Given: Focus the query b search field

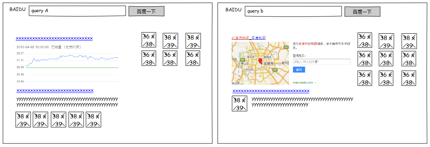Looking at the screenshot, I should pyautogui.click(x=293, y=11).
